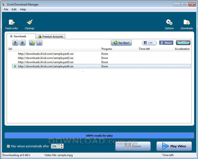Increase auto-play percentage with up arrow

[62, 145]
